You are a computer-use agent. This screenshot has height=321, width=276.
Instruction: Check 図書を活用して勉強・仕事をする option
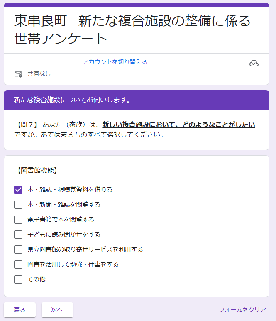point(18,265)
